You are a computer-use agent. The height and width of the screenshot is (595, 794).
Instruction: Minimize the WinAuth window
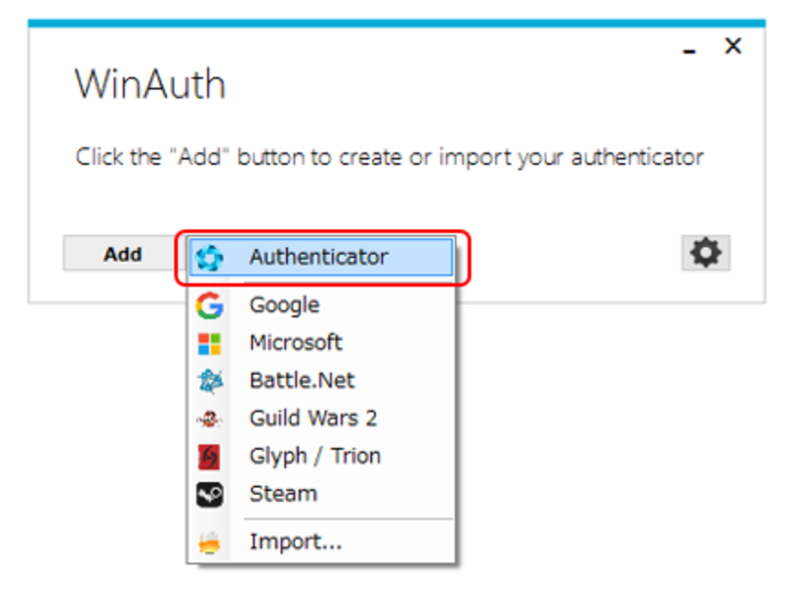pyautogui.click(x=689, y=51)
